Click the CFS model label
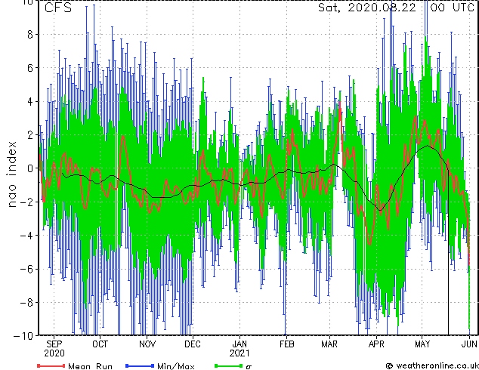 [x=58, y=8]
